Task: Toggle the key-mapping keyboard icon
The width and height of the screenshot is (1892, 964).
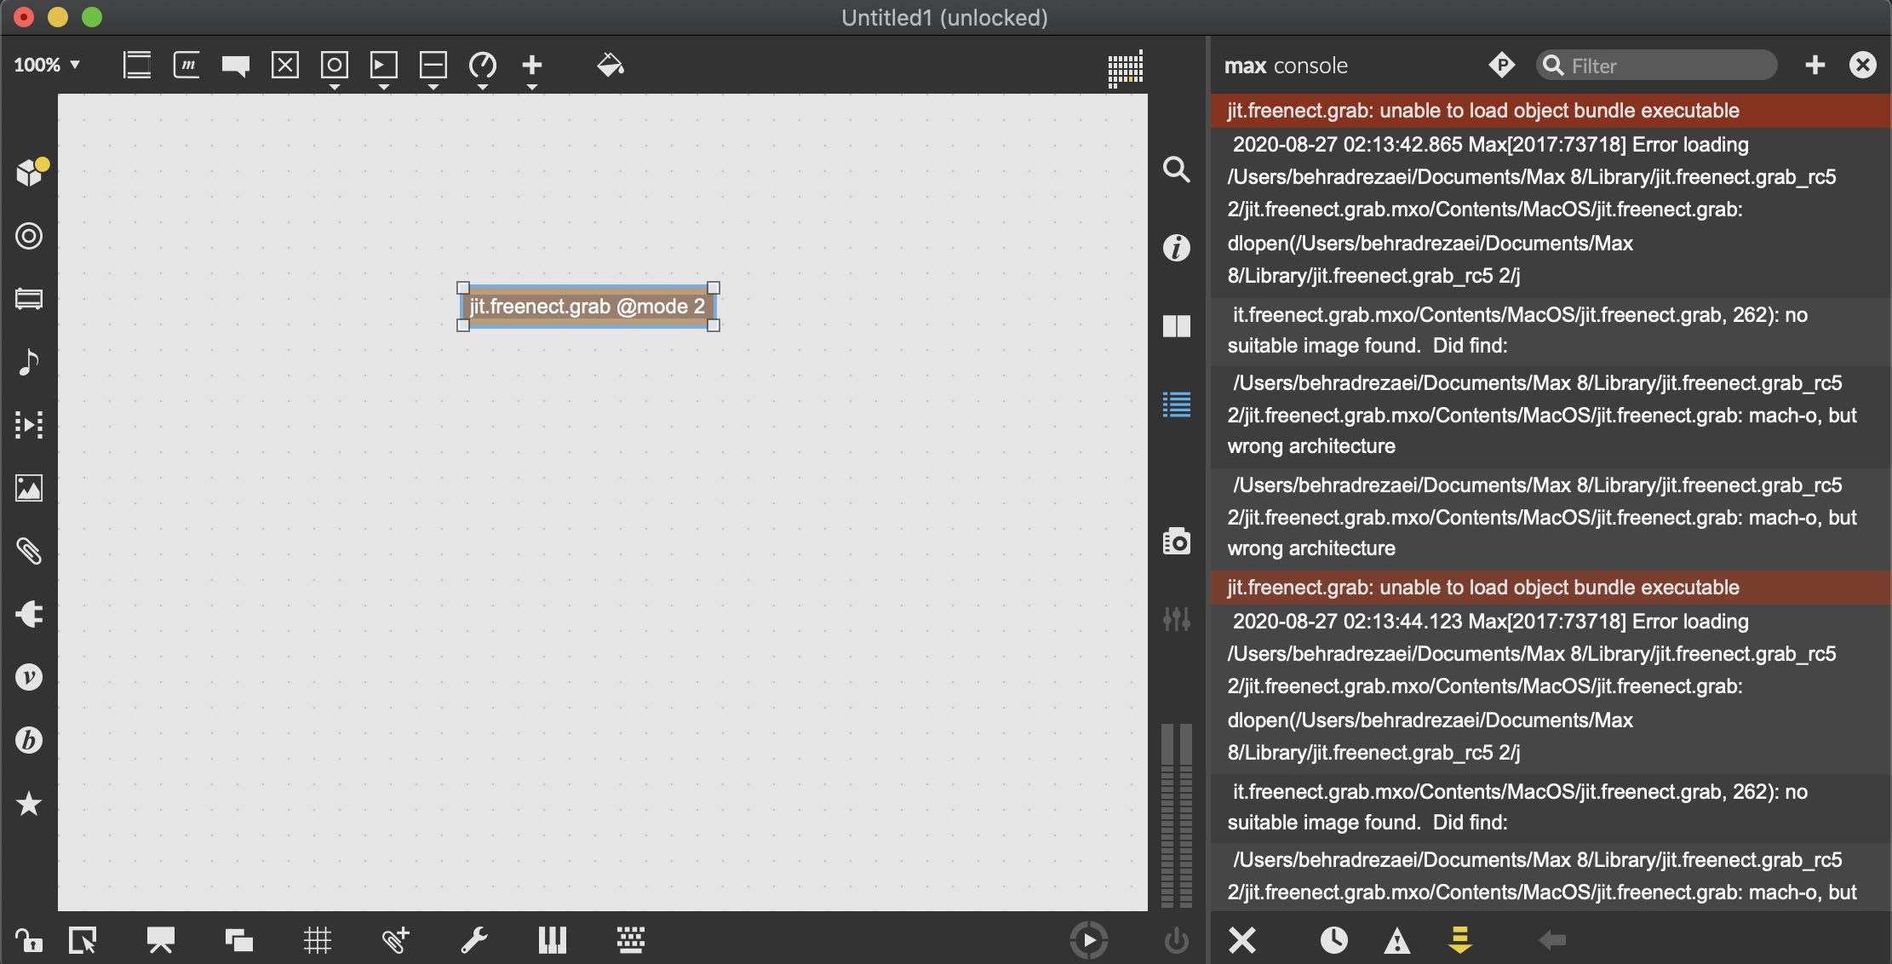Action: 631,940
